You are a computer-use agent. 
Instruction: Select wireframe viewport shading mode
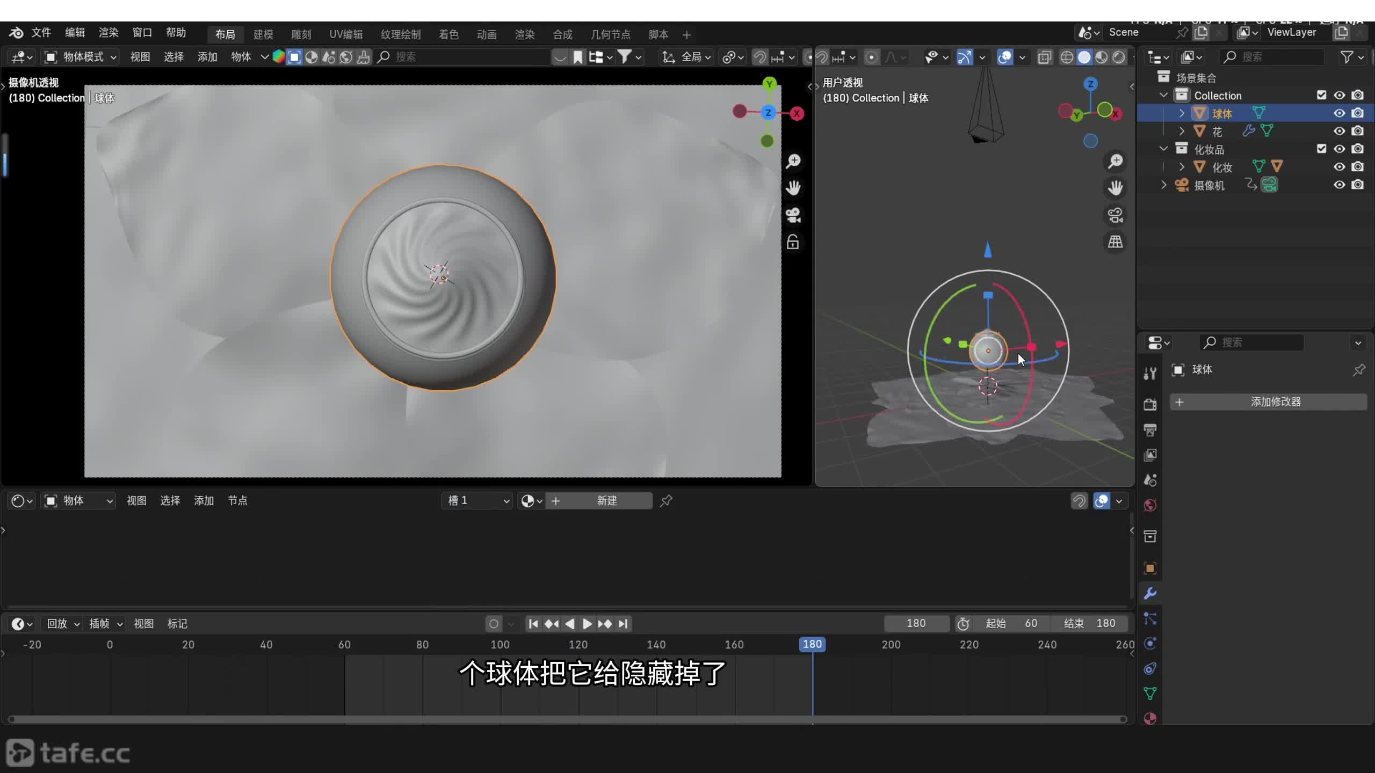1067,57
